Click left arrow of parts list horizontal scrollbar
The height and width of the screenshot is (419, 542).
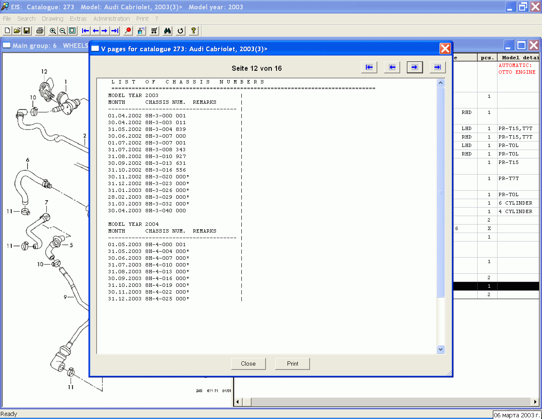238,402
